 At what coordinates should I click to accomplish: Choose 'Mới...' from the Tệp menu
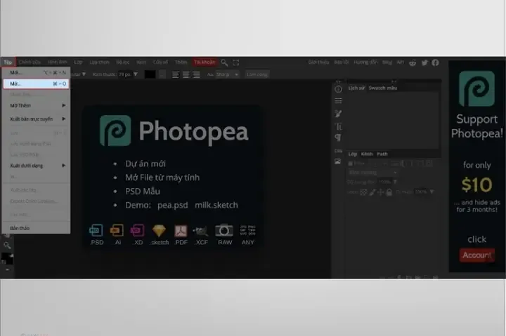coord(35,72)
